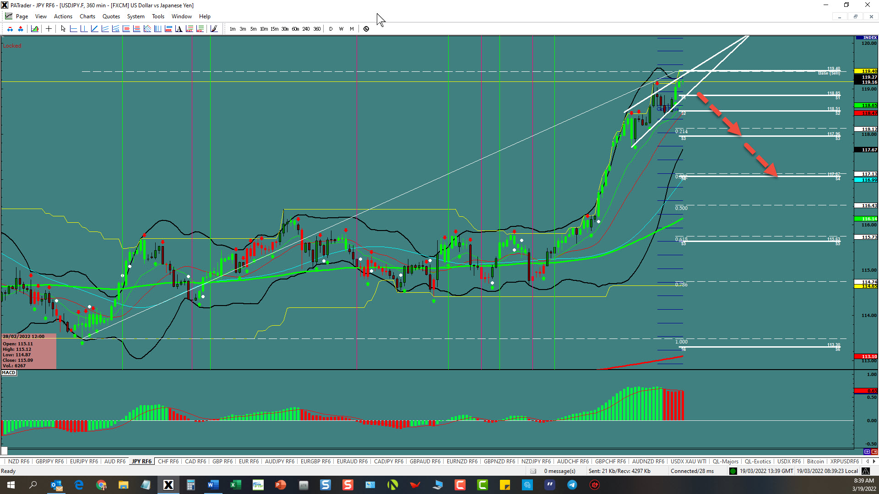Screen dimensions: 879x494
Task: Select the red-blue price band tool
Action: [168, 29]
